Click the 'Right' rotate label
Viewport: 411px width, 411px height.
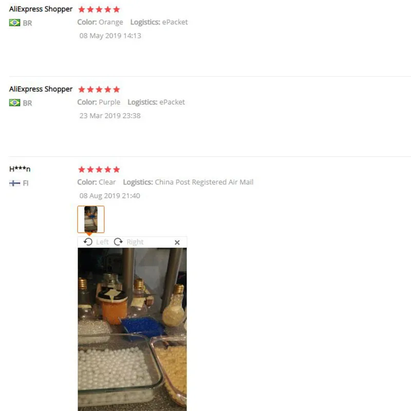tap(135, 242)
